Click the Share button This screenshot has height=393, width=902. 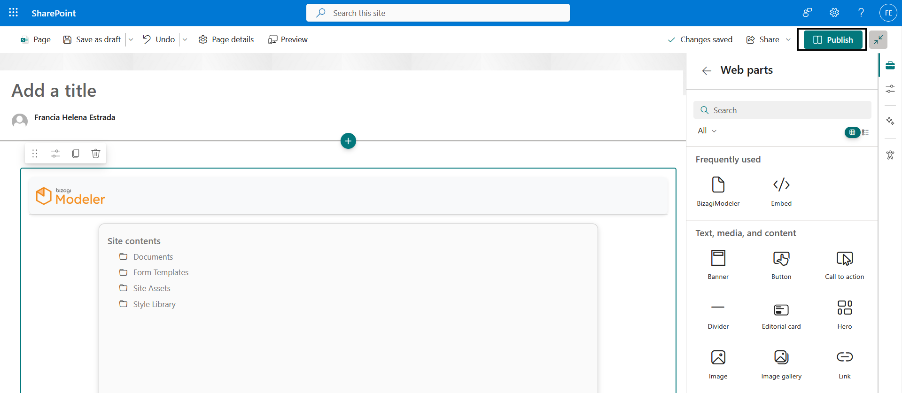763,39
